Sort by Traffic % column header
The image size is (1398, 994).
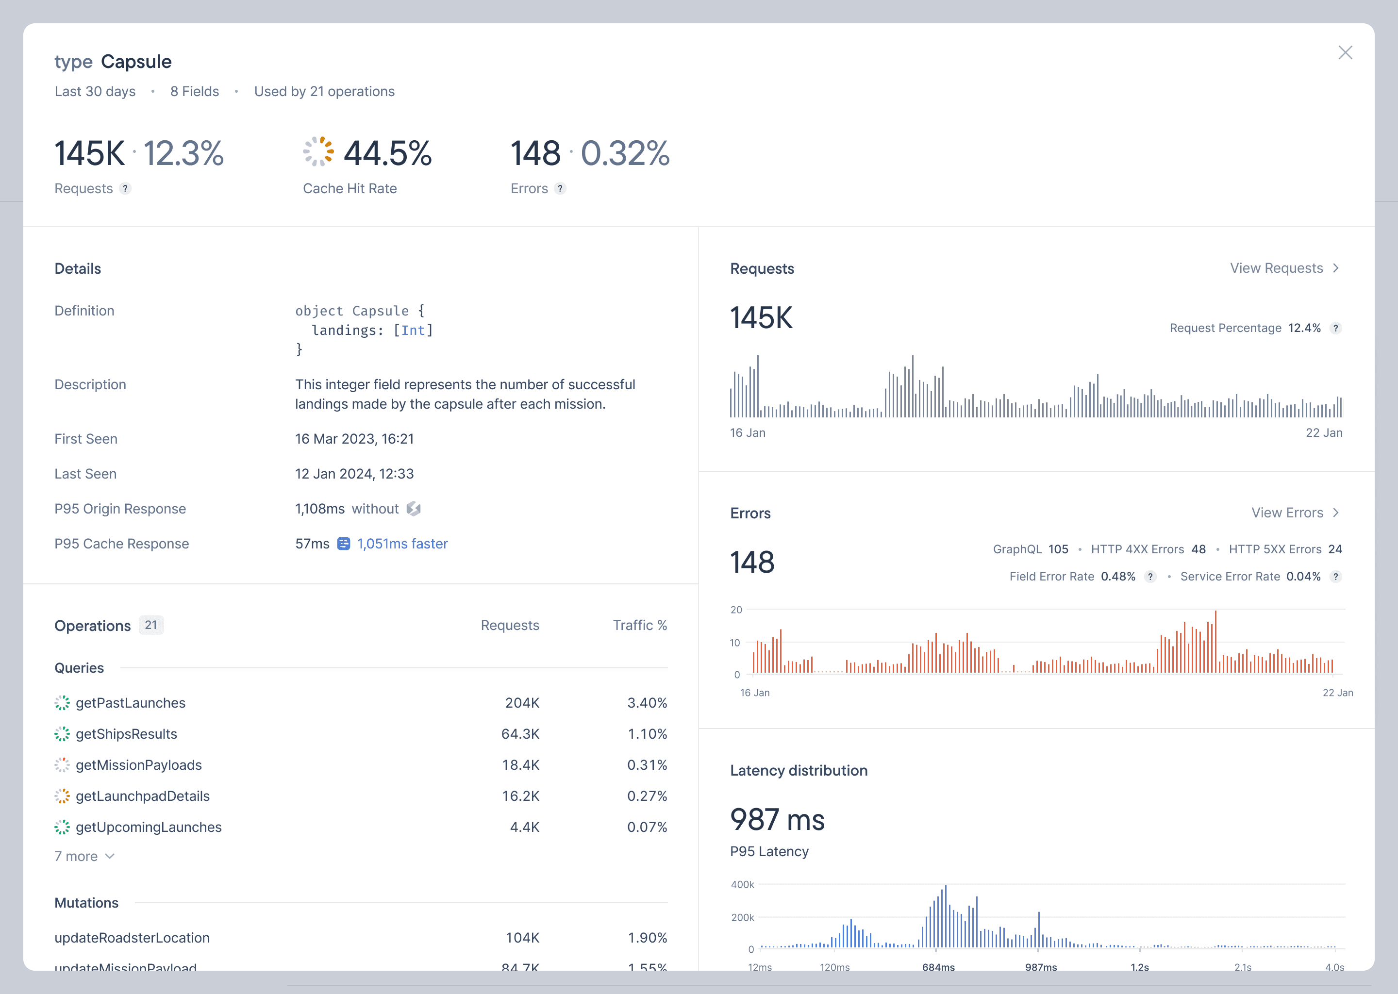(640, 625)
